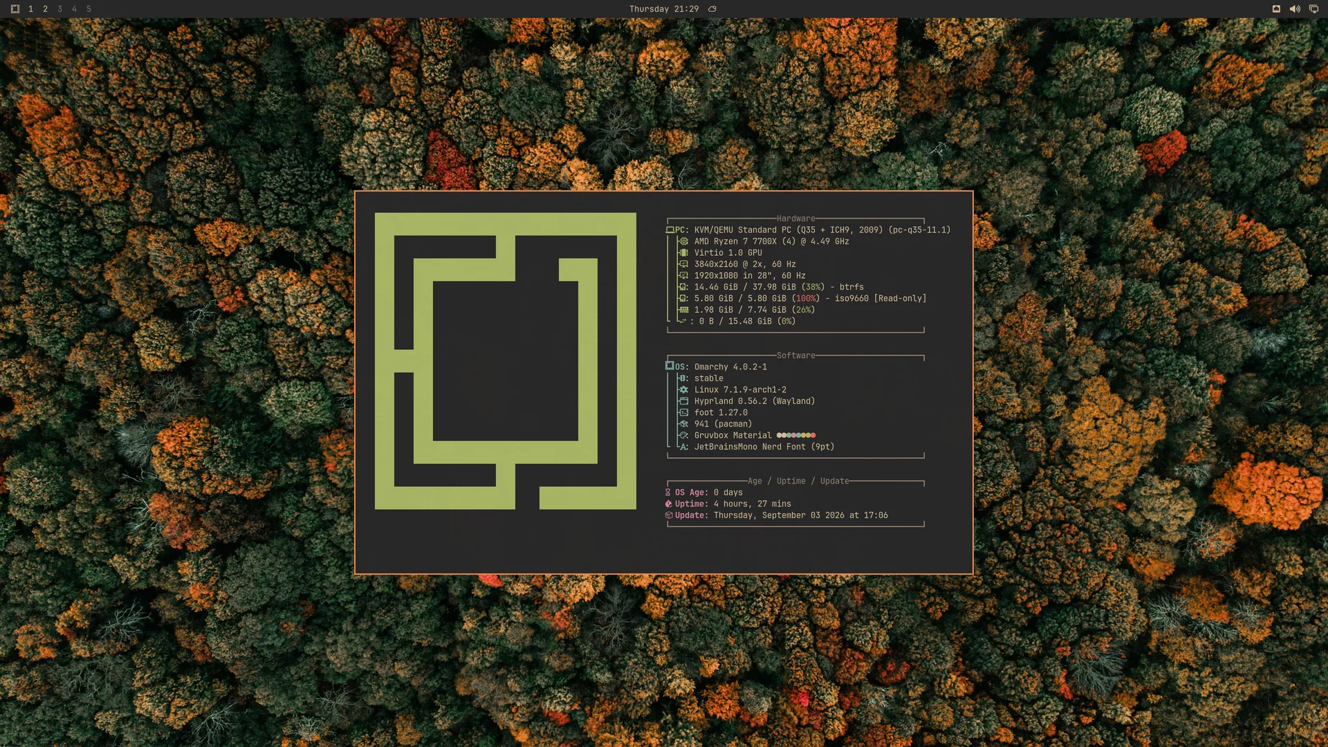This screenshot has width=1328, height=747.
Task: Click the Omarchy ASCII logo in the terminal
Action: click(x=506, y=361)
